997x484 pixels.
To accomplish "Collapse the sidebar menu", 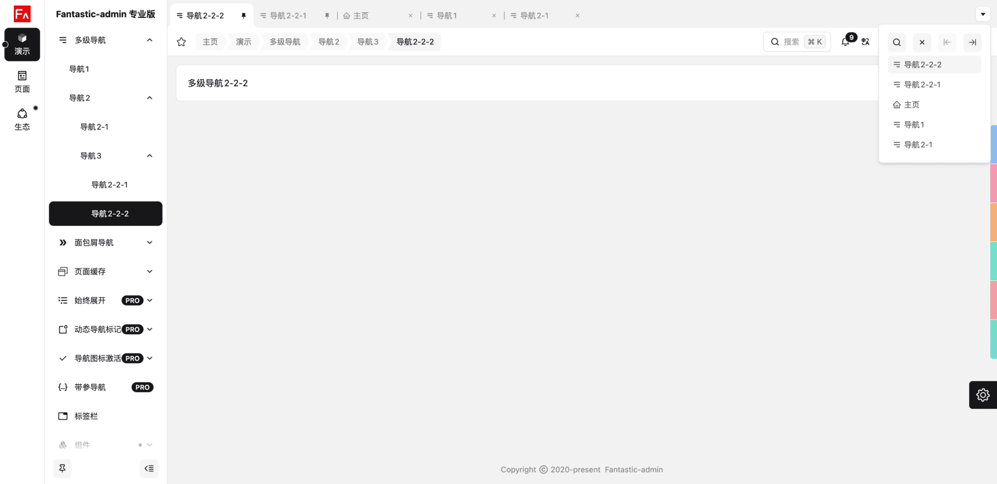I will pyautogui.click(x=149, y=468).
